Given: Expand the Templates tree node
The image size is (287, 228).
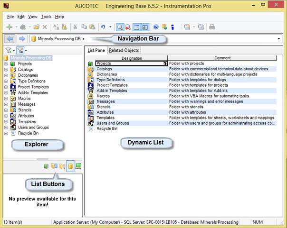Looking at the screenshot, I should click(x=6, y=122).
